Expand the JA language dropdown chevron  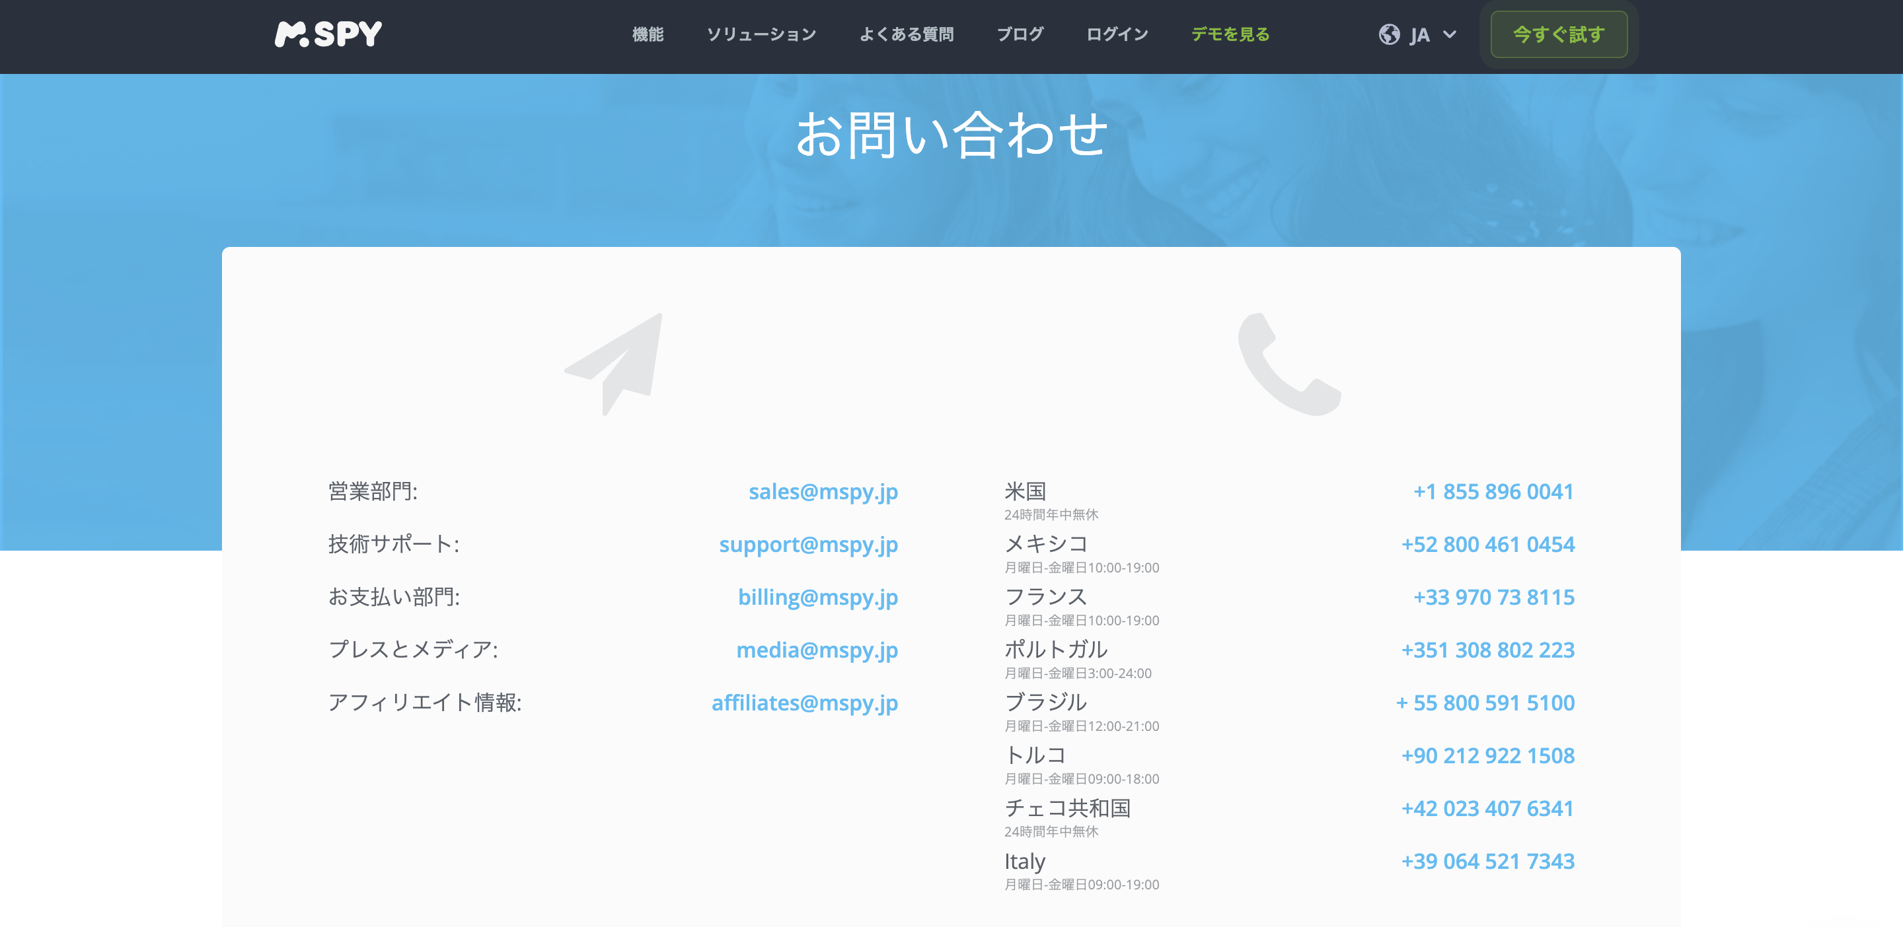[x=1450, y=35]
